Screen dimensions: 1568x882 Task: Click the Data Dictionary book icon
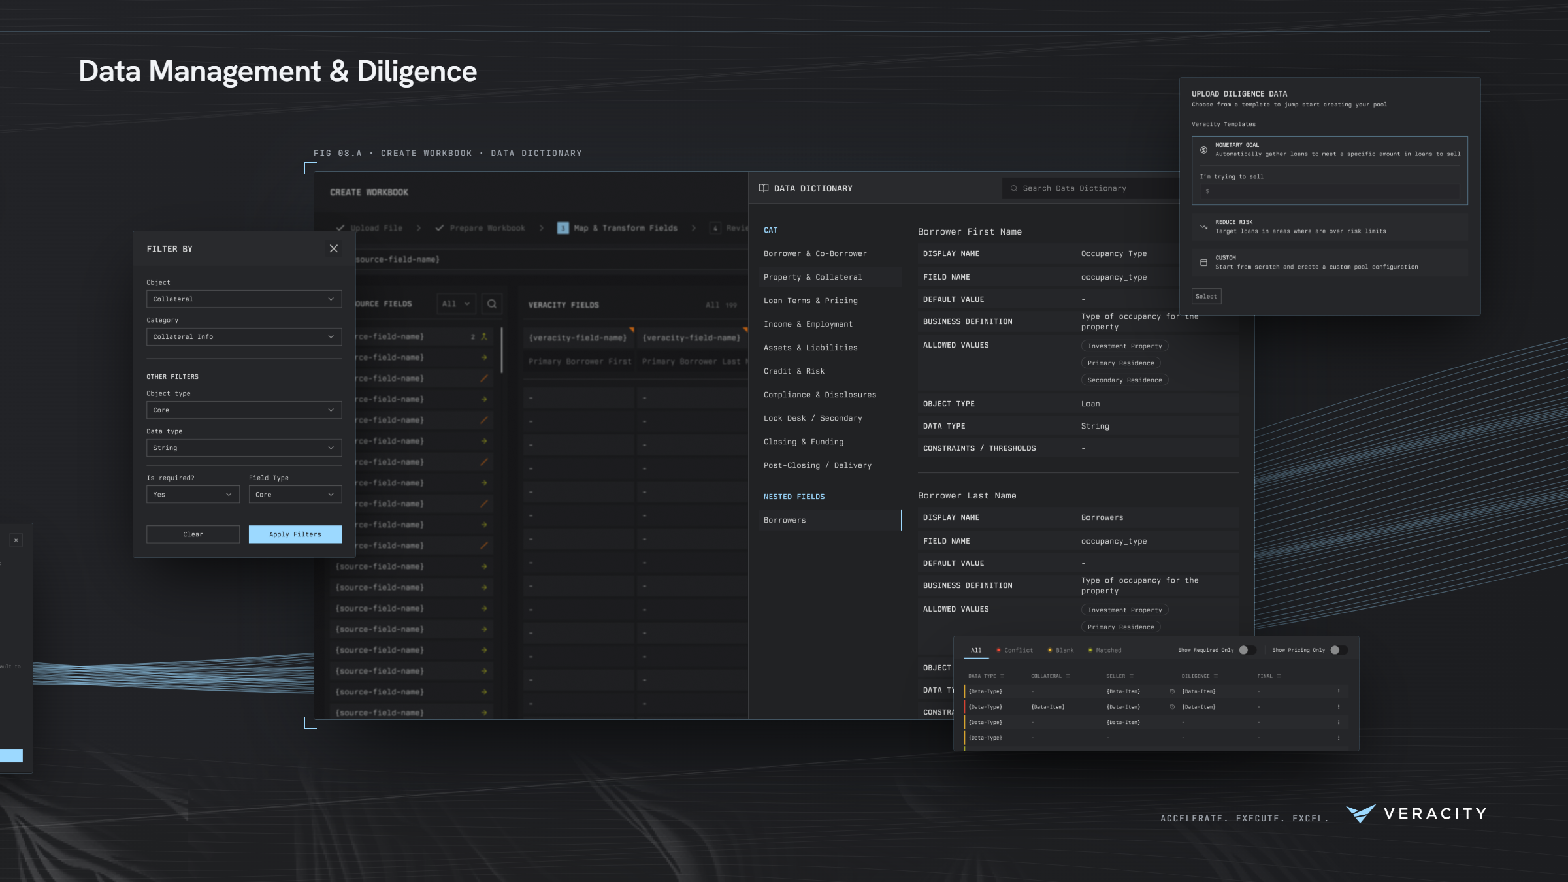pos(763,188)
